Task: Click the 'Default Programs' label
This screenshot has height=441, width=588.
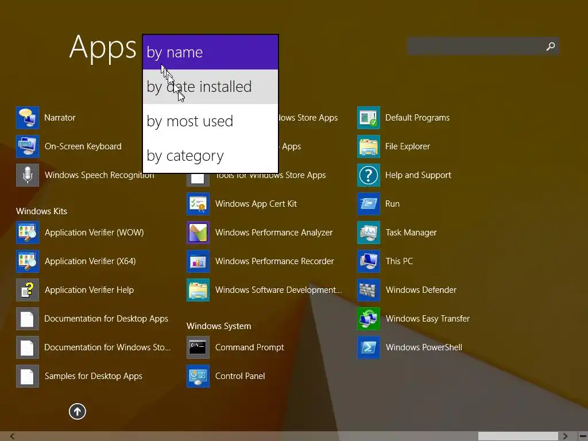Action: coord(417,118)
